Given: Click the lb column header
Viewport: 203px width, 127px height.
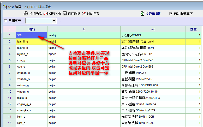Looking at the screenshot, I should point(84,29).
